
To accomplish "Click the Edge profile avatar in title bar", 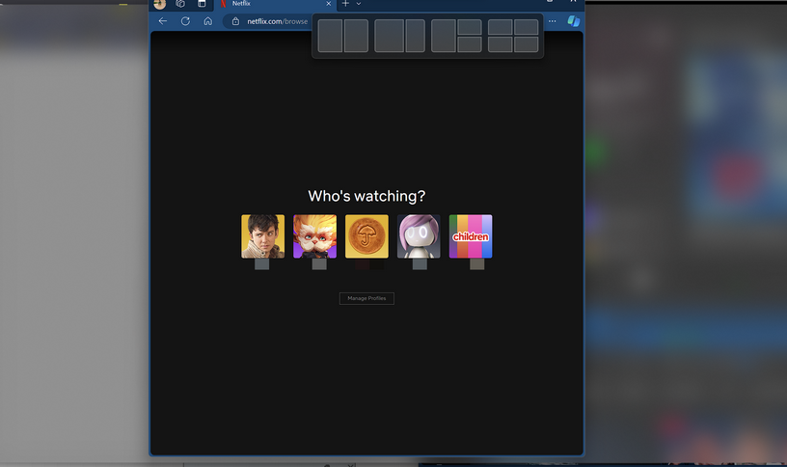I will (160, 4).
